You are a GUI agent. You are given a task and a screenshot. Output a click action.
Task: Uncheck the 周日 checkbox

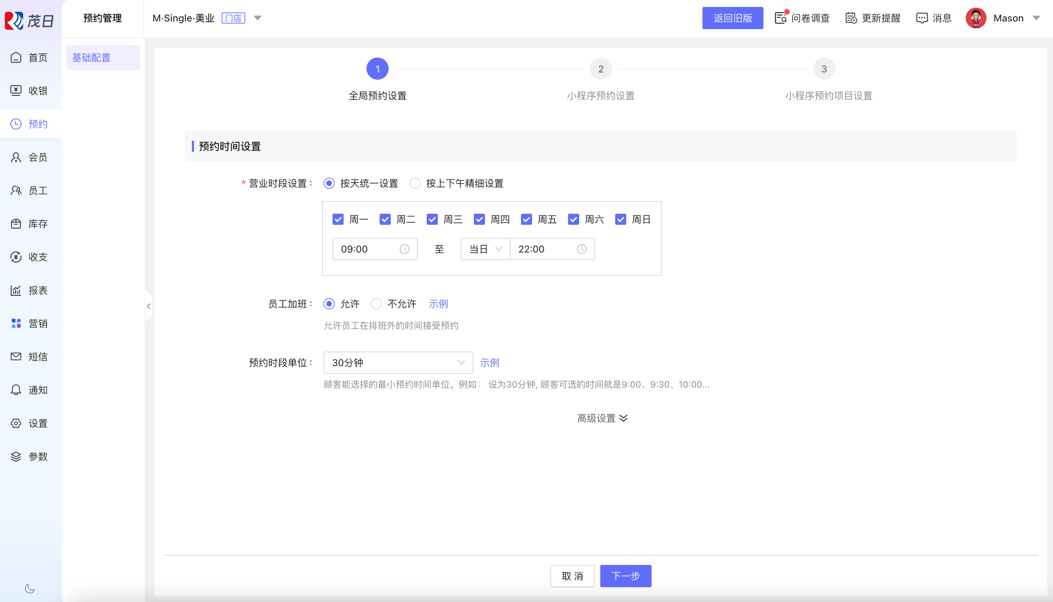(x=620, y=219)
